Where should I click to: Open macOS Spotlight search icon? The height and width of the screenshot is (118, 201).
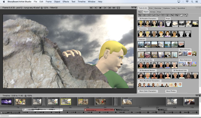pyautogui.click(x=192, y=2)
